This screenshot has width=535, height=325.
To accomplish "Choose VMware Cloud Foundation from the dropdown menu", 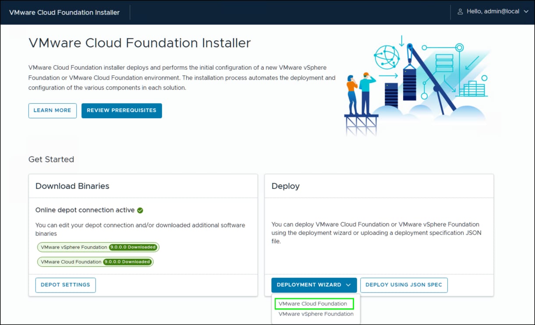I will (x=313, y=304).
